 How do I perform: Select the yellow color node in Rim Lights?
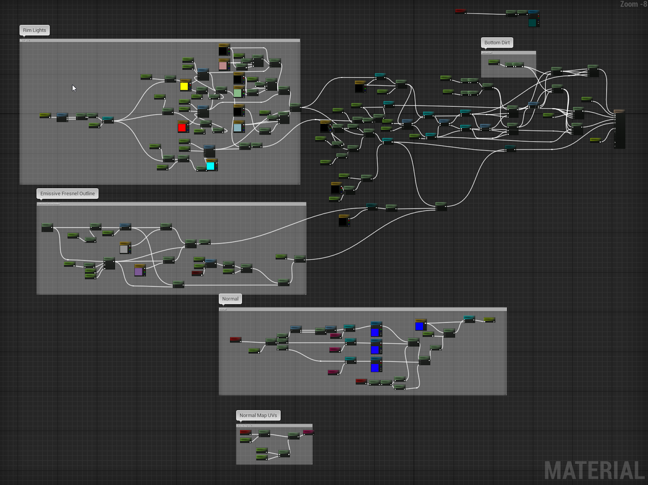pos(184,85)
